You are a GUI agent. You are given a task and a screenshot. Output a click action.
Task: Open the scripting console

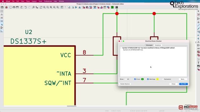pyautogui.click(x=117, y=7)
